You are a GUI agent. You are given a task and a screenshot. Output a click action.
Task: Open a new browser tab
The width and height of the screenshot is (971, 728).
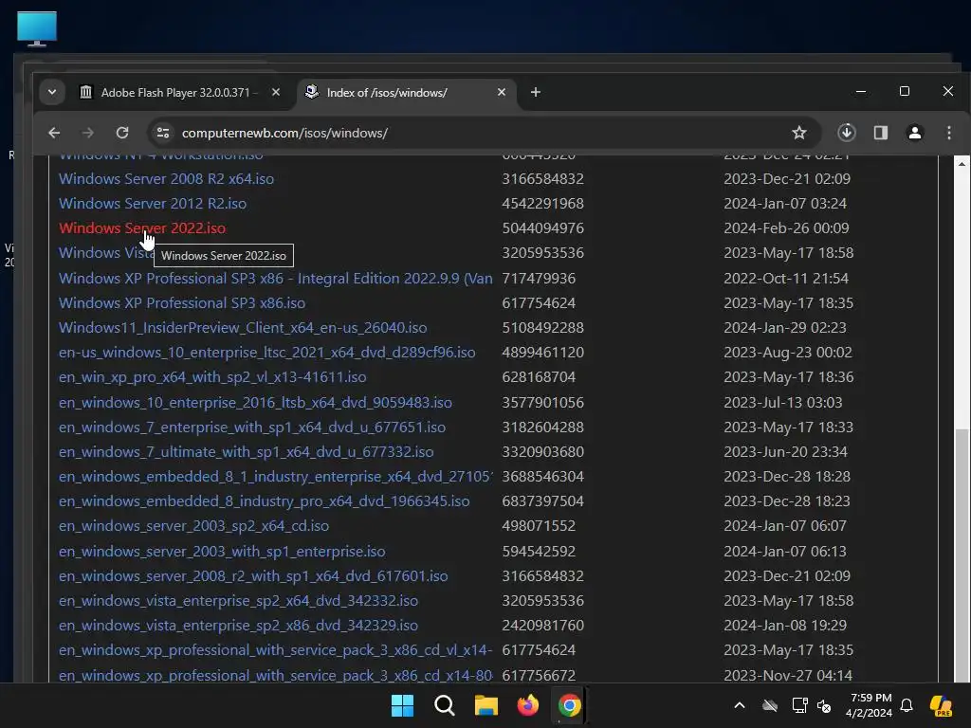click(x=536, y=92)
